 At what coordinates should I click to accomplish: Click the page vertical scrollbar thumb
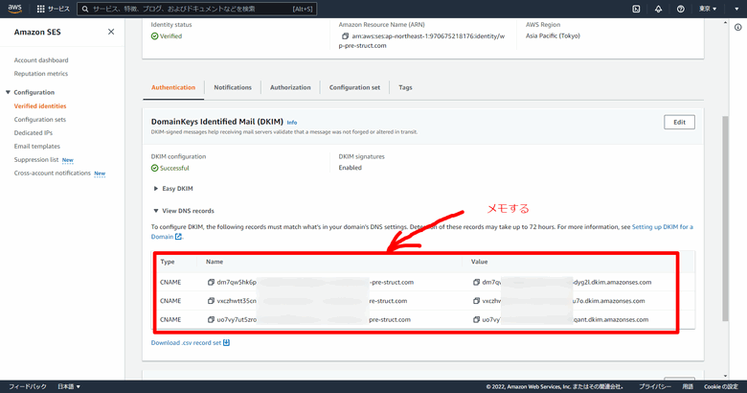click(x=725, y=219)
